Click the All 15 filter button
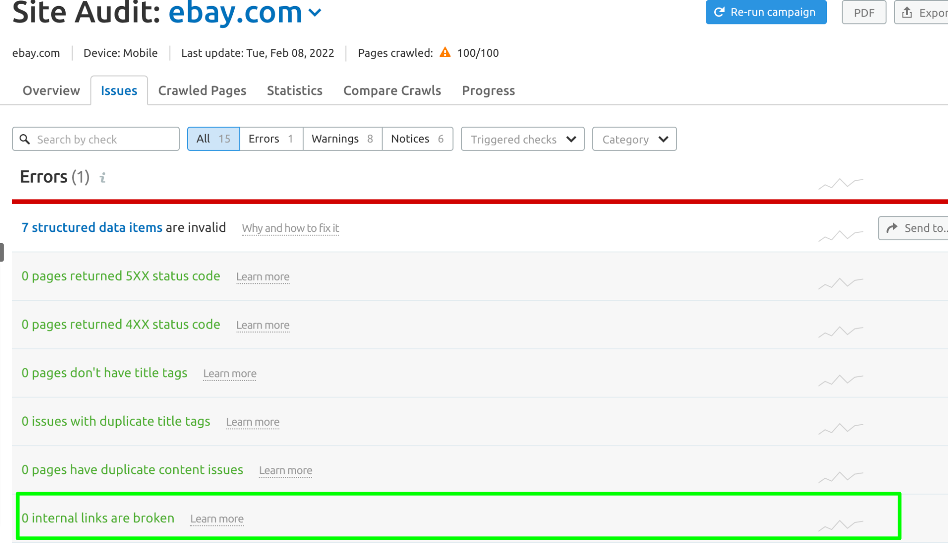 click(x=213, y=138)
